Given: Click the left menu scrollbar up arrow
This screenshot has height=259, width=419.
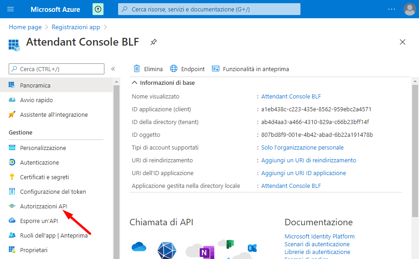Looking at the screenshot, I should click(x=116, y=82).
